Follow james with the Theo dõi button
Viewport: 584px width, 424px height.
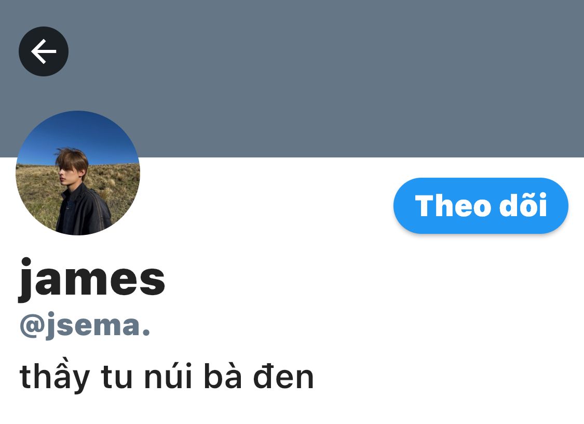pyautogui.click(x=481, y=205)
